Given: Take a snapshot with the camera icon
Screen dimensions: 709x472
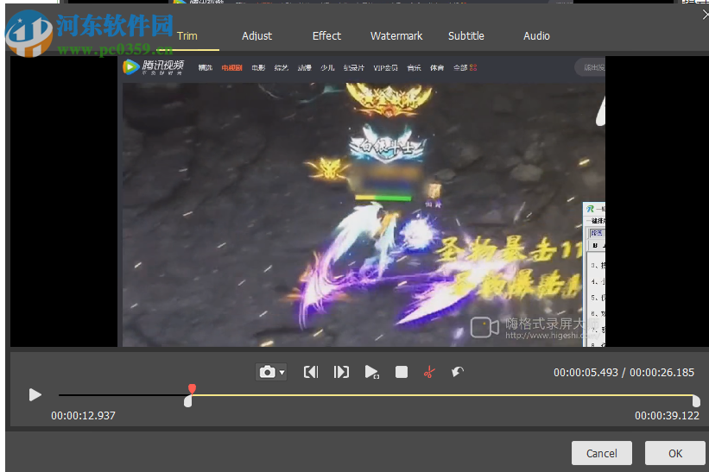Looking at the screenshot, I should (267, 372).
